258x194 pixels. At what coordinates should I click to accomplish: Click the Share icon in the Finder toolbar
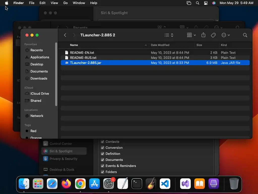203,35
